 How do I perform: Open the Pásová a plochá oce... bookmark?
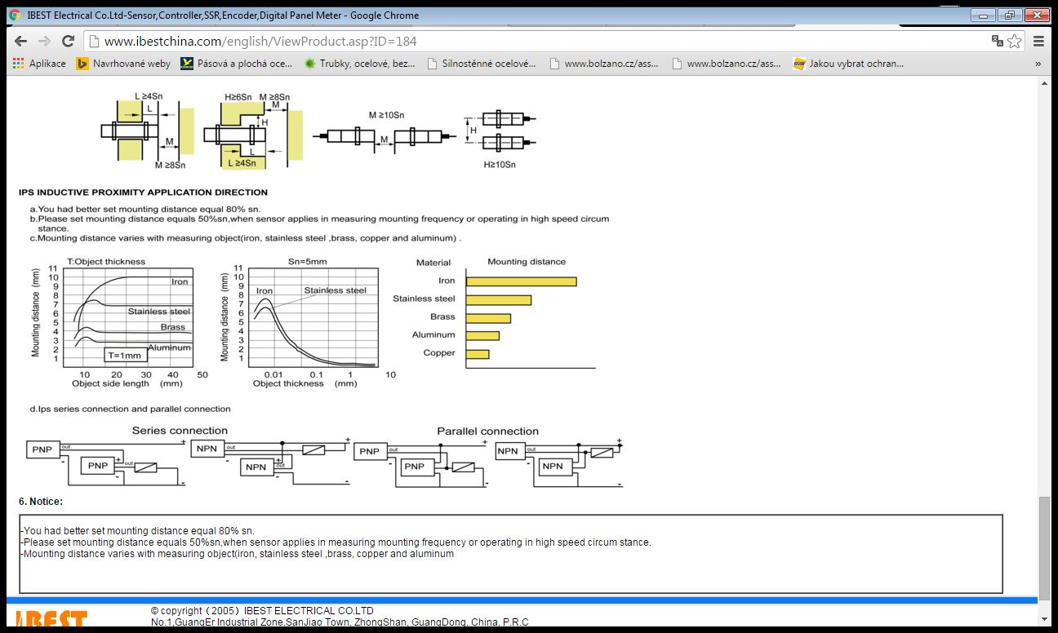[237, 64]
